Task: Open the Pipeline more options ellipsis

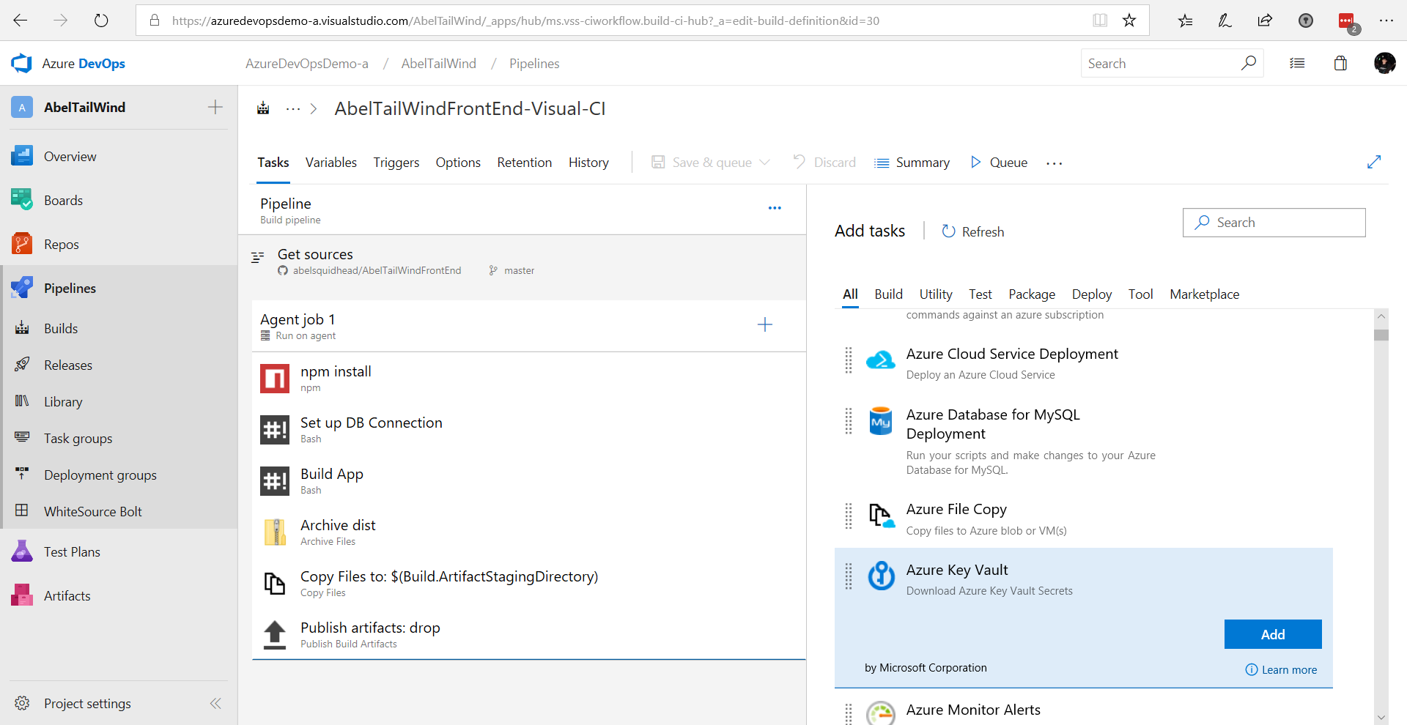Action: (x=775, y=208)
